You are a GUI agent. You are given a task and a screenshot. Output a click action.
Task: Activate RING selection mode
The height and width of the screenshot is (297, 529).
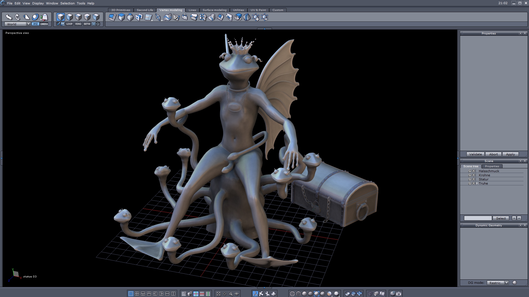coord(78,24)
